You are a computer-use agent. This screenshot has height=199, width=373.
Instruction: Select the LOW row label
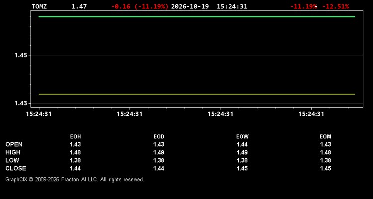point(12,160)
